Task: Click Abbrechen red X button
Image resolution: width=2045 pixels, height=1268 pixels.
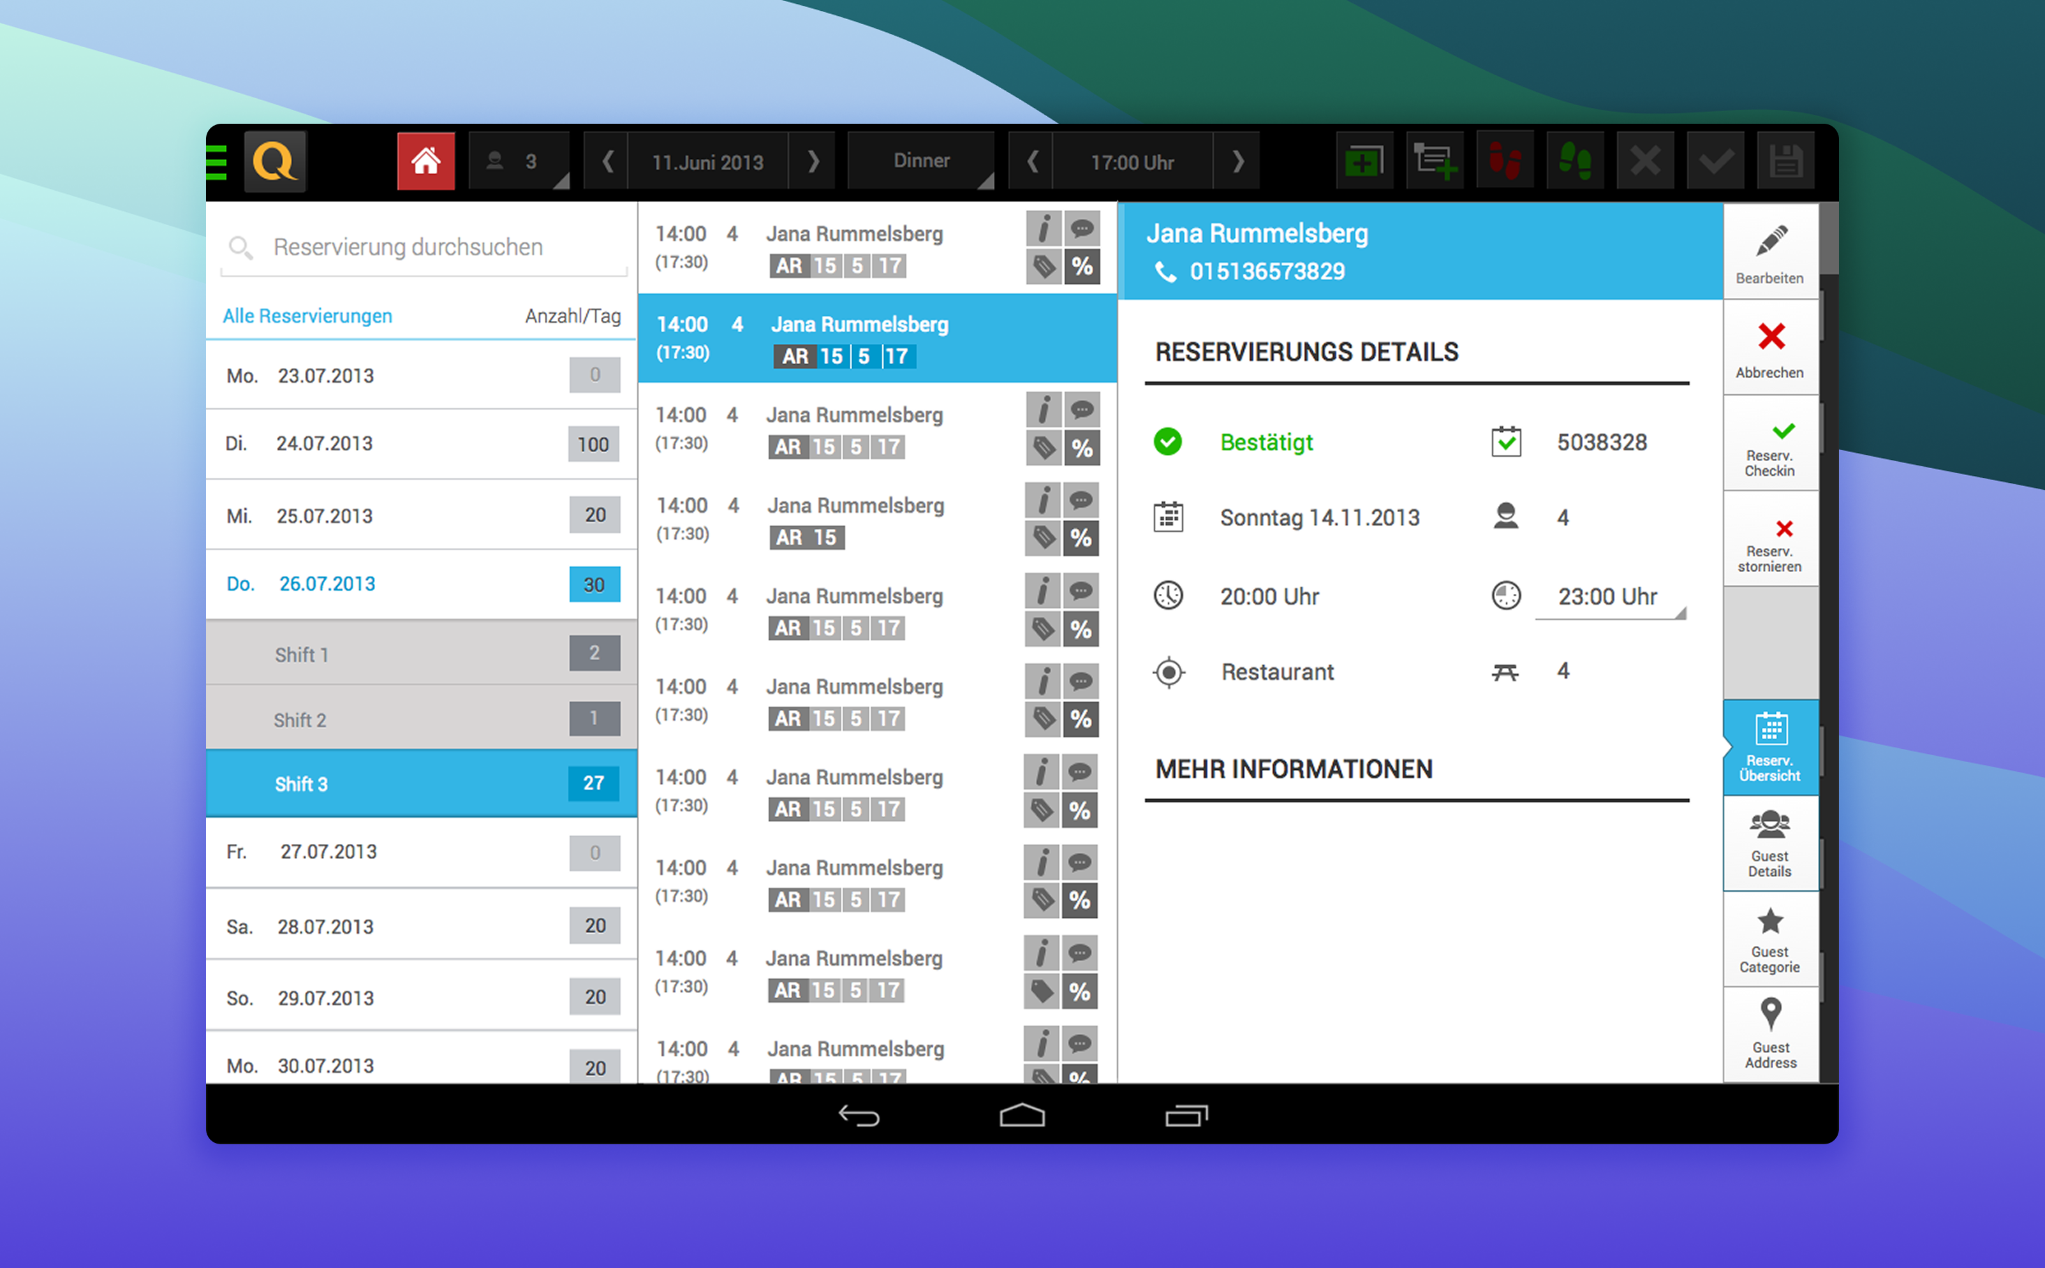Action: click(1770, 348)
